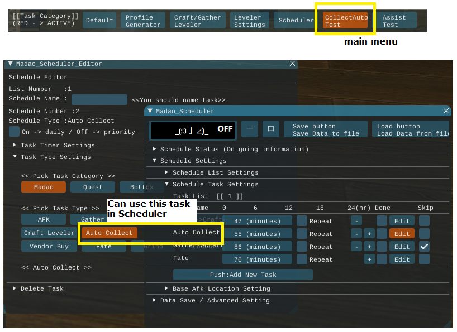Expand Task Timer Settings section
Image resolution: width=457 pixels, height=332 pixels.
click(x=15, y=145)
